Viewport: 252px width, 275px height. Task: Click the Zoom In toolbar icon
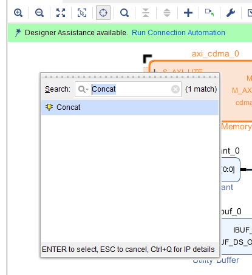(x=18, y=13)
